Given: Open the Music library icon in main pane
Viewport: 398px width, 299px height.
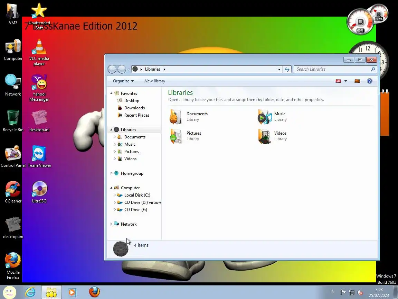Looking at the screenshot, I should click(265, 117).
